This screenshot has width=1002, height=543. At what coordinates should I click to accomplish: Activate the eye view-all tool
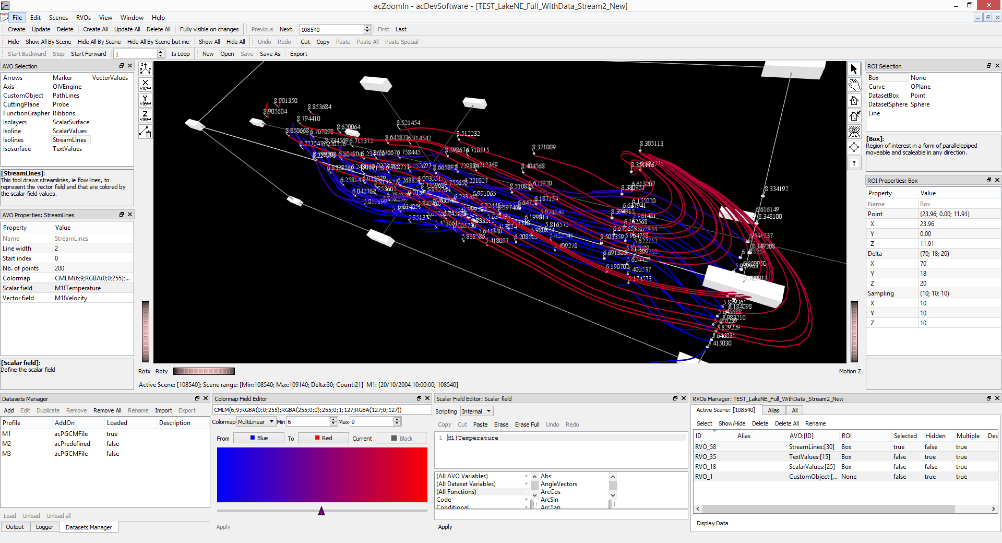pos(854,132)
